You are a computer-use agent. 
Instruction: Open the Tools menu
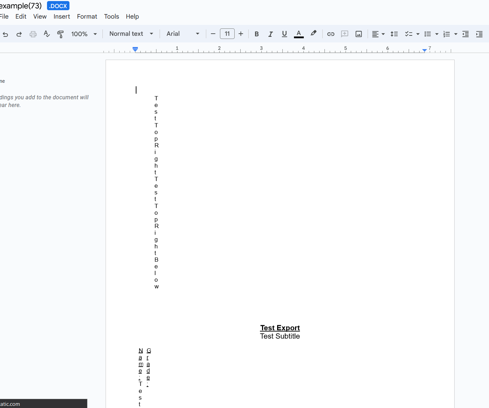click(112, 16)
